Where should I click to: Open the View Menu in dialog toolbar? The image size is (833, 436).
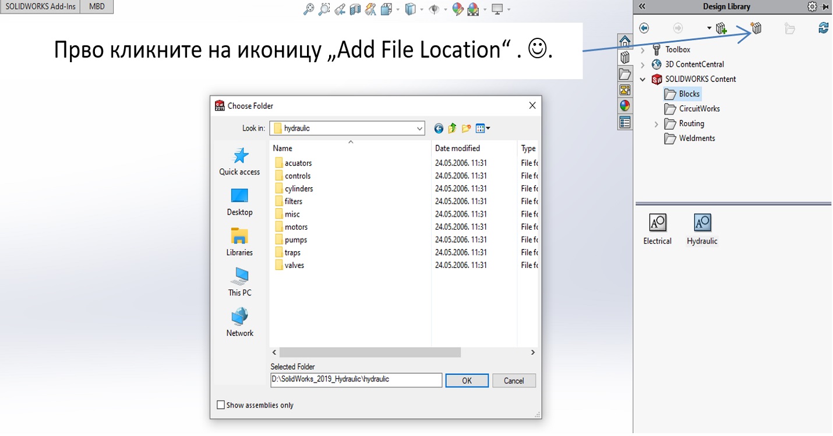click(483, 128)
